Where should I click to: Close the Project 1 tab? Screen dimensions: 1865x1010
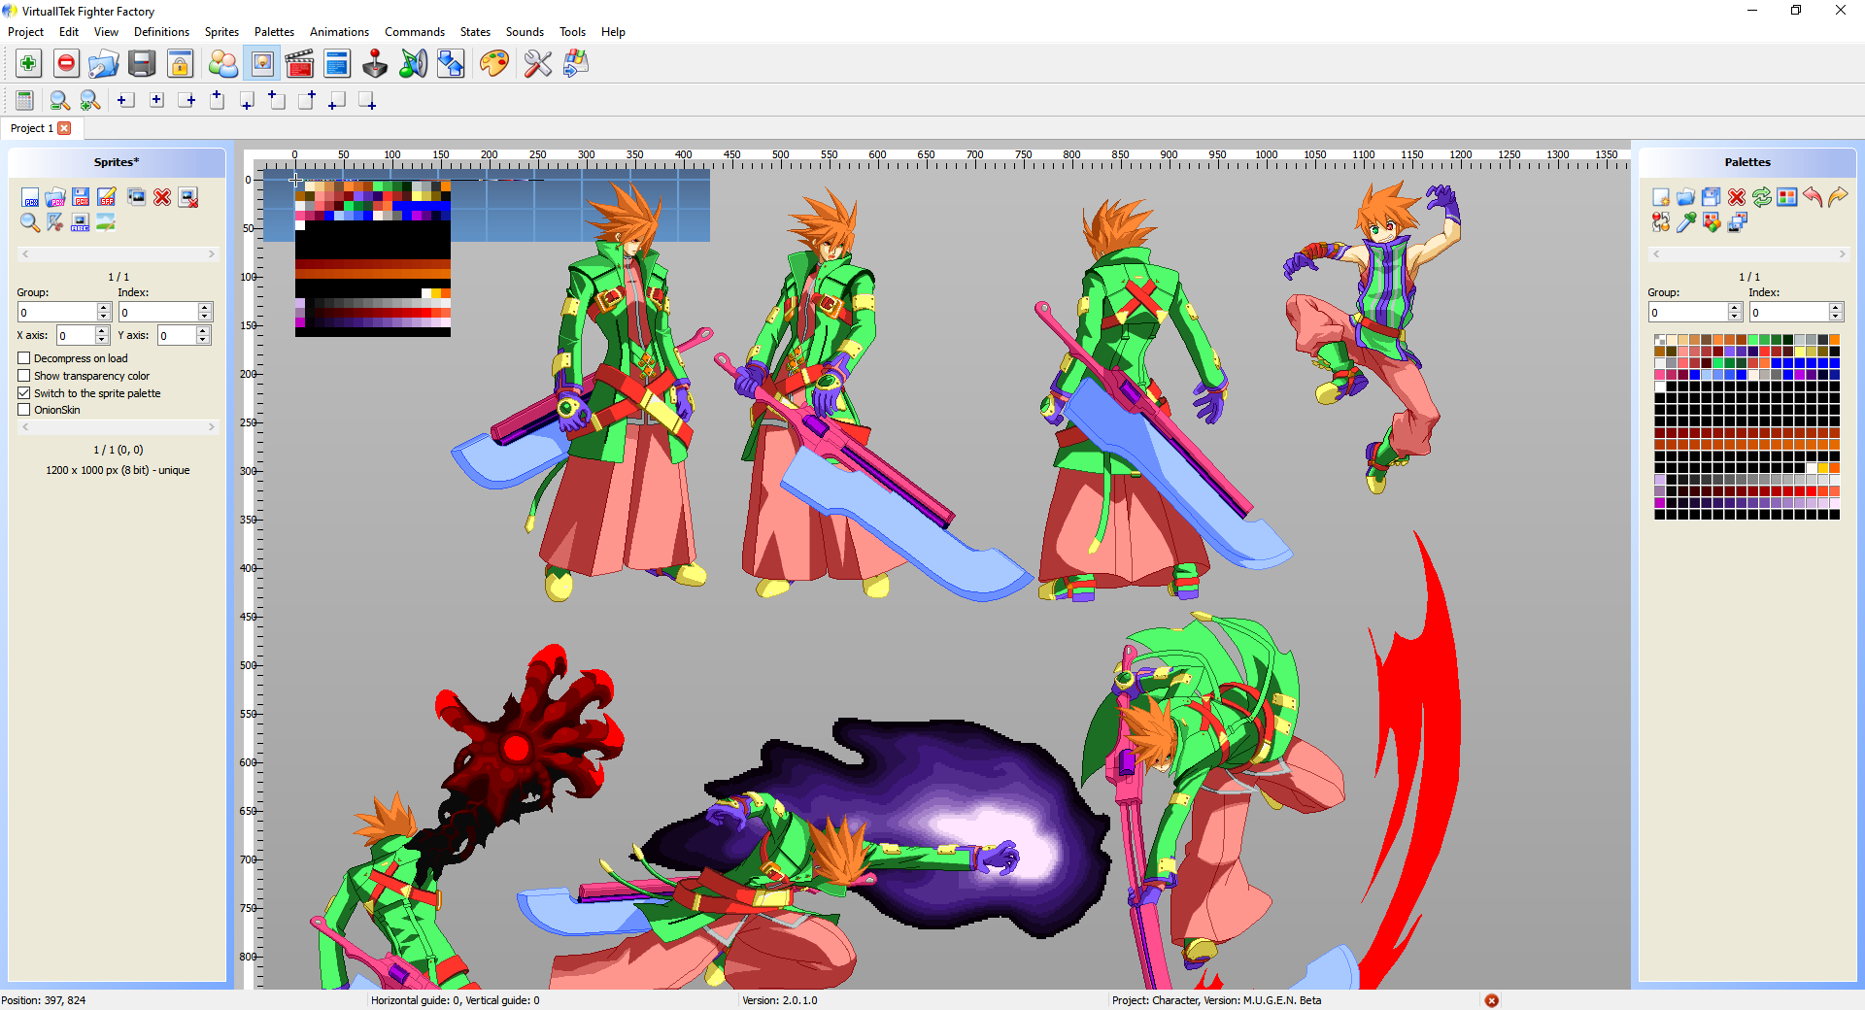point(64,128)
